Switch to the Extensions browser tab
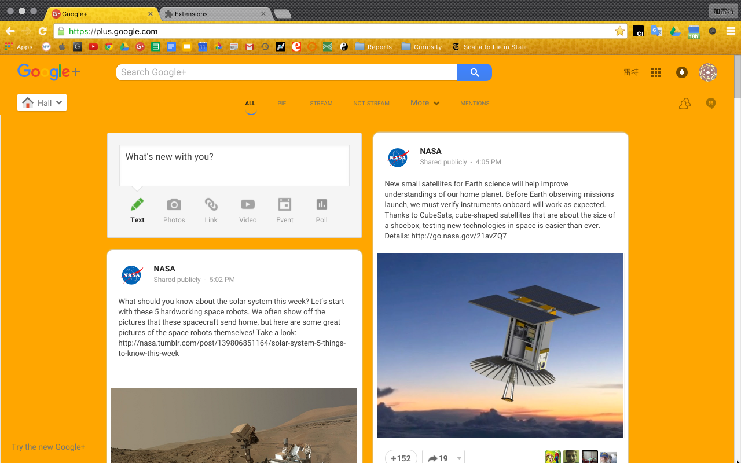Viewport: 741px width, 463px height. (214, 14)
